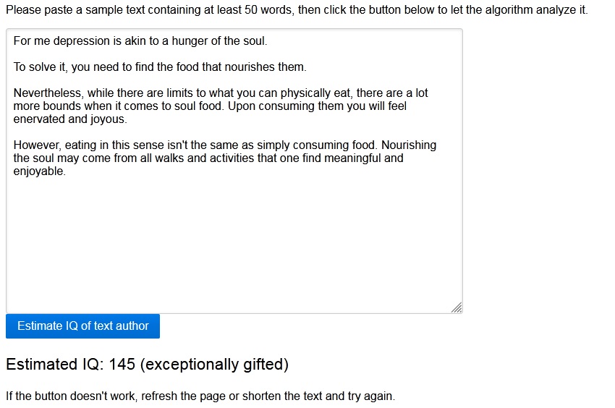615x408 pixels.
Task: Click the word "nourishes" in the text
Action: pyautogui.click(x=250, y=67)
